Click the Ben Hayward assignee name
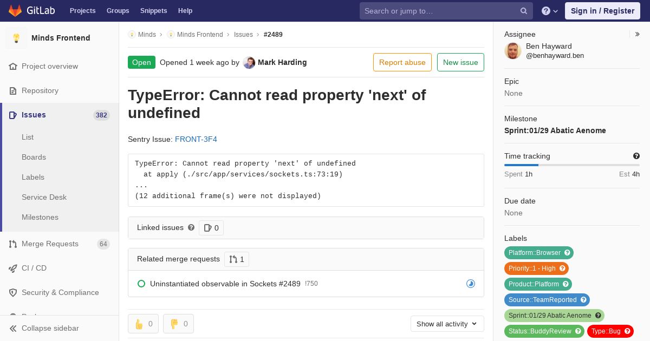This screenshot has width=650, height=341. (549, 46)
